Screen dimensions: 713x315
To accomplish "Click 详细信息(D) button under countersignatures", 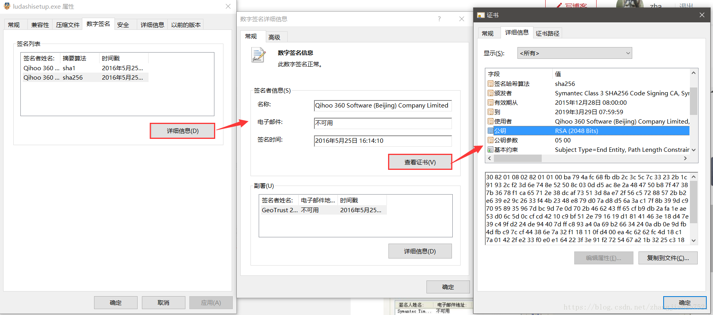I will 420,251.
